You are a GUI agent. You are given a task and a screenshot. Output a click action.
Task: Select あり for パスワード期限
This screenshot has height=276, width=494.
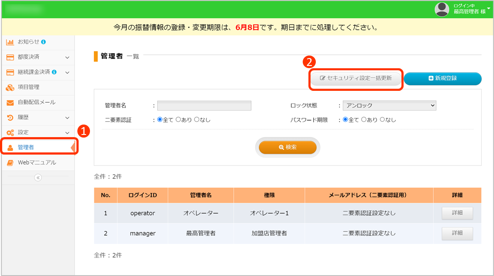coord(364,120)
